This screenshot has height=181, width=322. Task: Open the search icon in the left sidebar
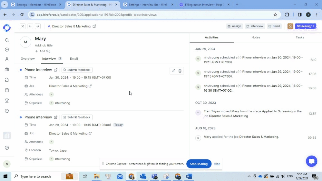[7, 40]
